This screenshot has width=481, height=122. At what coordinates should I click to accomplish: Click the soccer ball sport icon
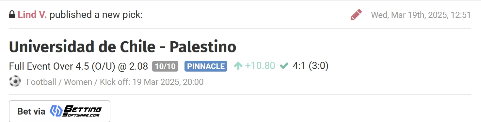point(15,81)
